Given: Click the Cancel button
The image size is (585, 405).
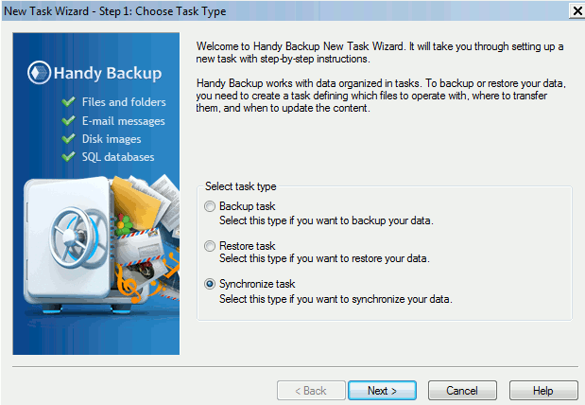Looking at the screenshot, I should [x=462, y=391].
